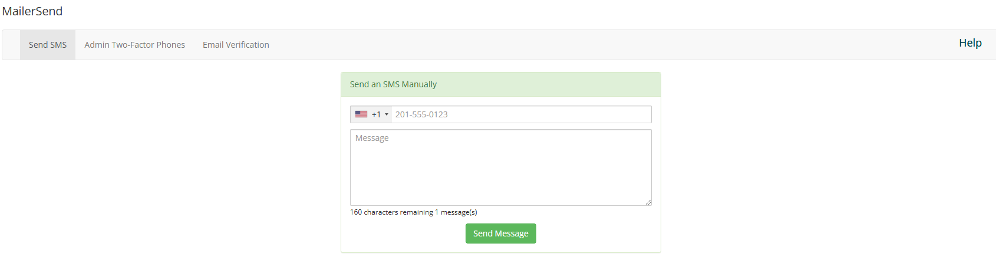Grab the Message box resize handle
Viewport: 996px width, 273px height.
coord(648,202)
